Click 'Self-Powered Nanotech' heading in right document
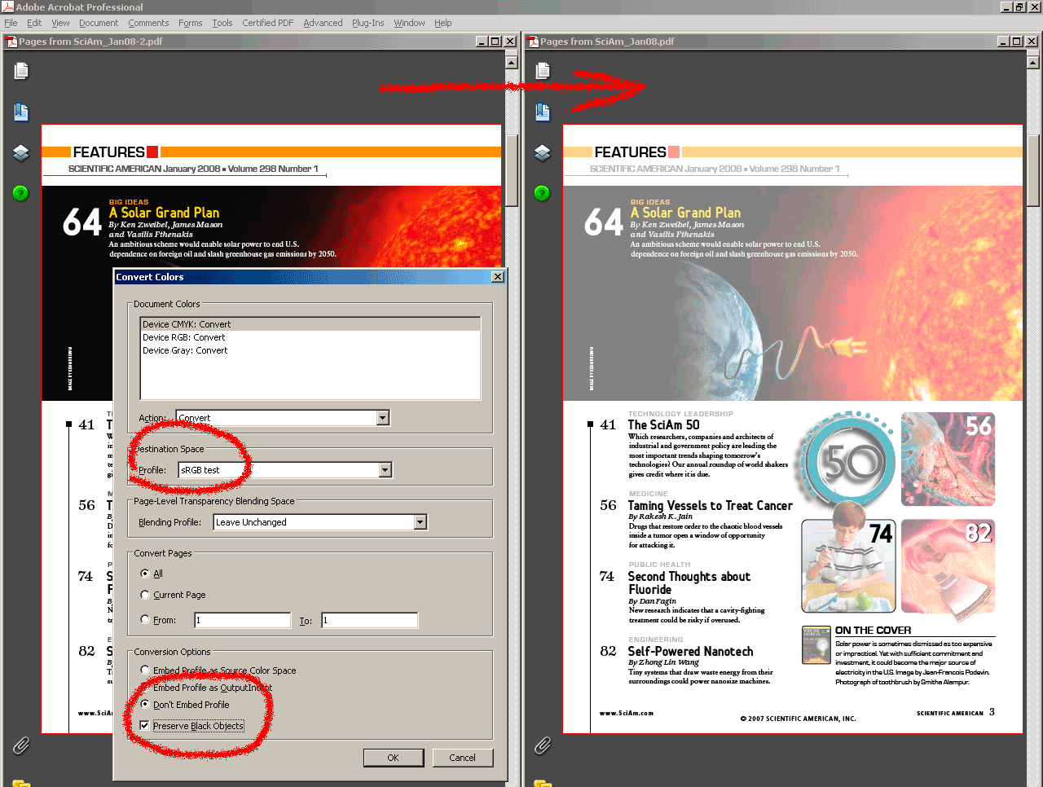The image size is (1043, 787). click(690, 652)
